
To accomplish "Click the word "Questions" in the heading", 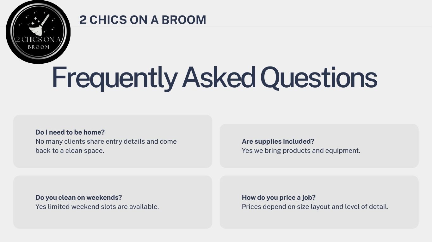I will 319,78.
